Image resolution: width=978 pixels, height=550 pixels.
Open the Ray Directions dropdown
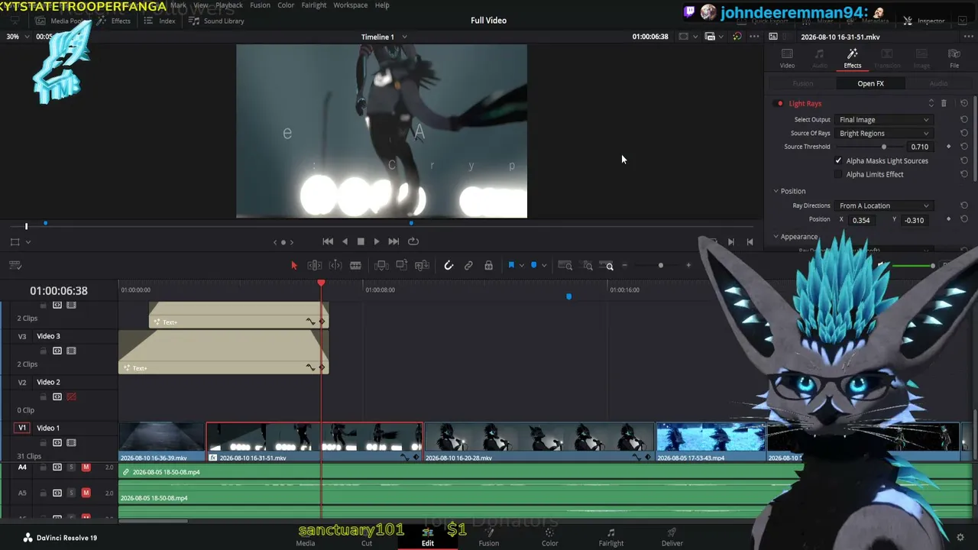pos(884,205)
